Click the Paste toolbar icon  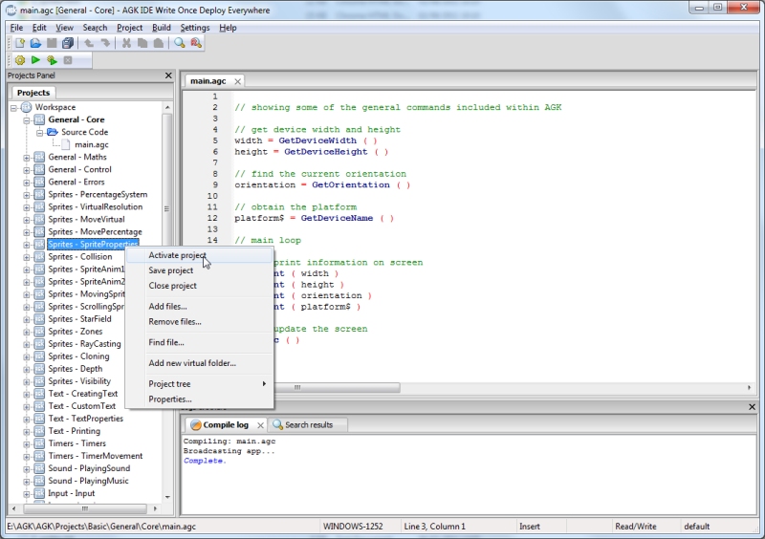point(159,43)
